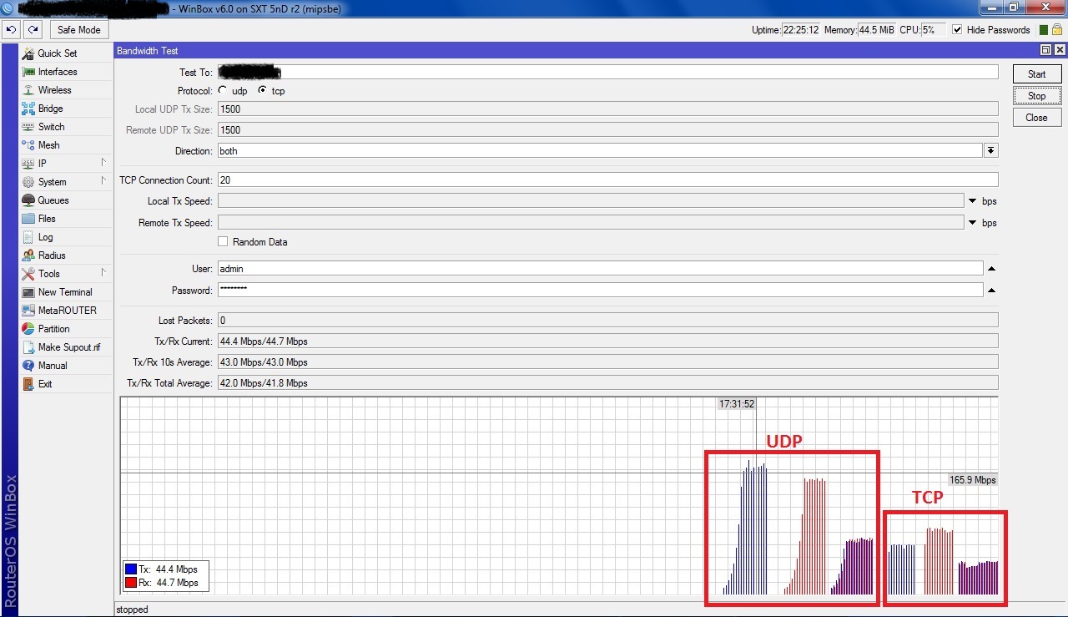This screenshot has width=1068, height=617.
Task: Click the Test To address field
Action: (607, 73)
